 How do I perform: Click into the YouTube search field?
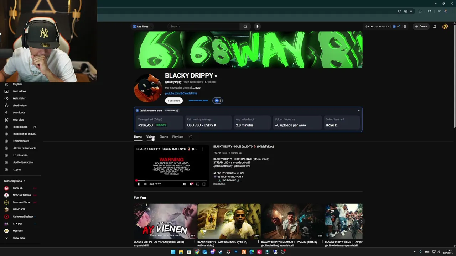[204, 26]
